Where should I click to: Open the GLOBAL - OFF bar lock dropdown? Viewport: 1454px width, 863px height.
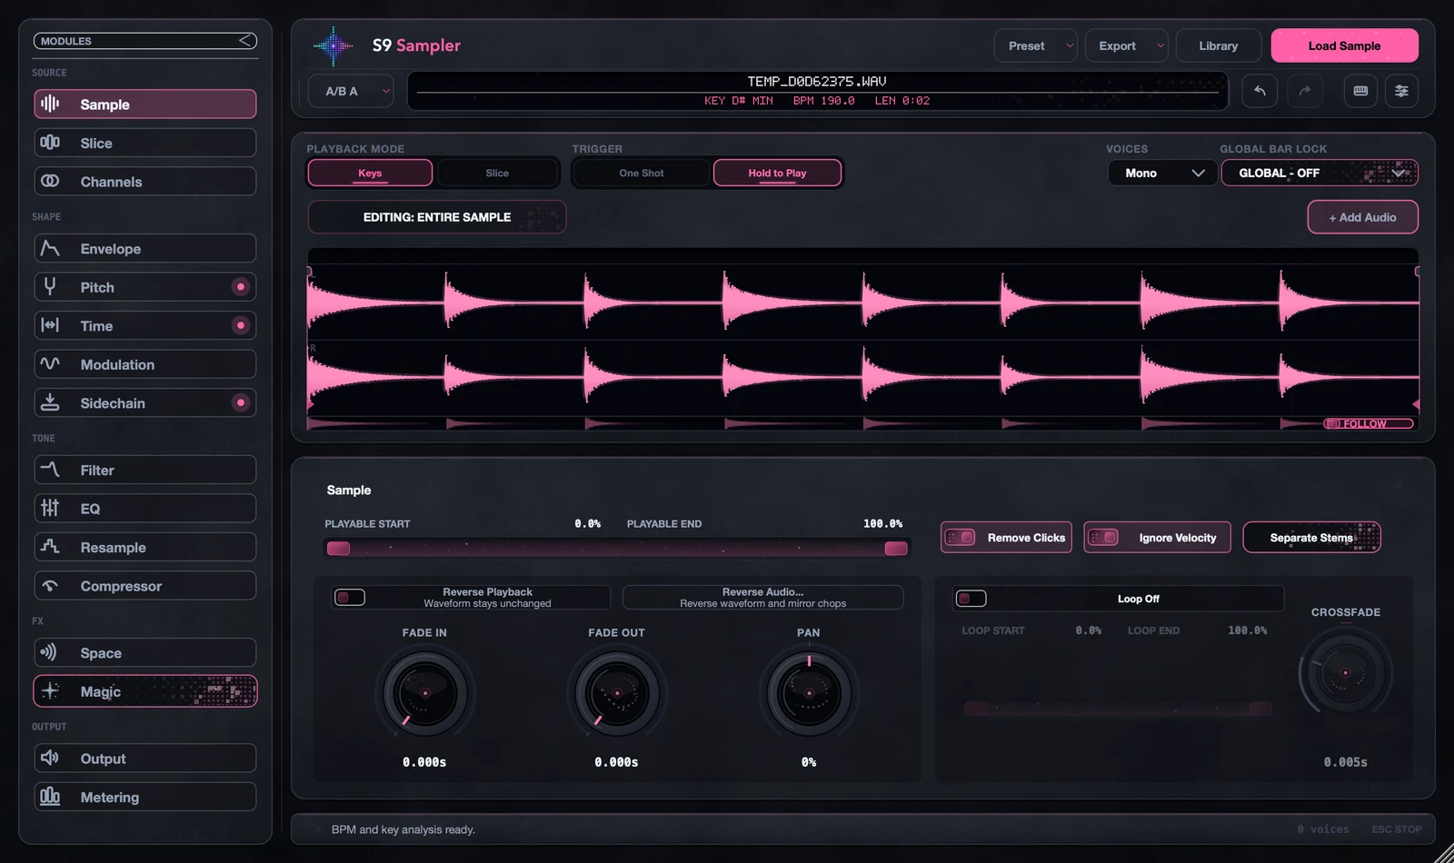point(1320,173)
